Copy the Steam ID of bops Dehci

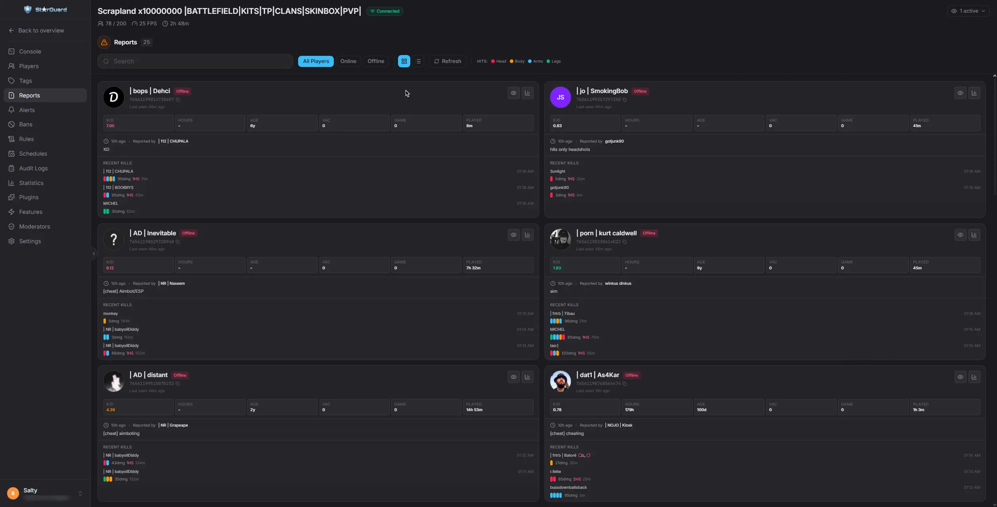(x=177, y=99)
